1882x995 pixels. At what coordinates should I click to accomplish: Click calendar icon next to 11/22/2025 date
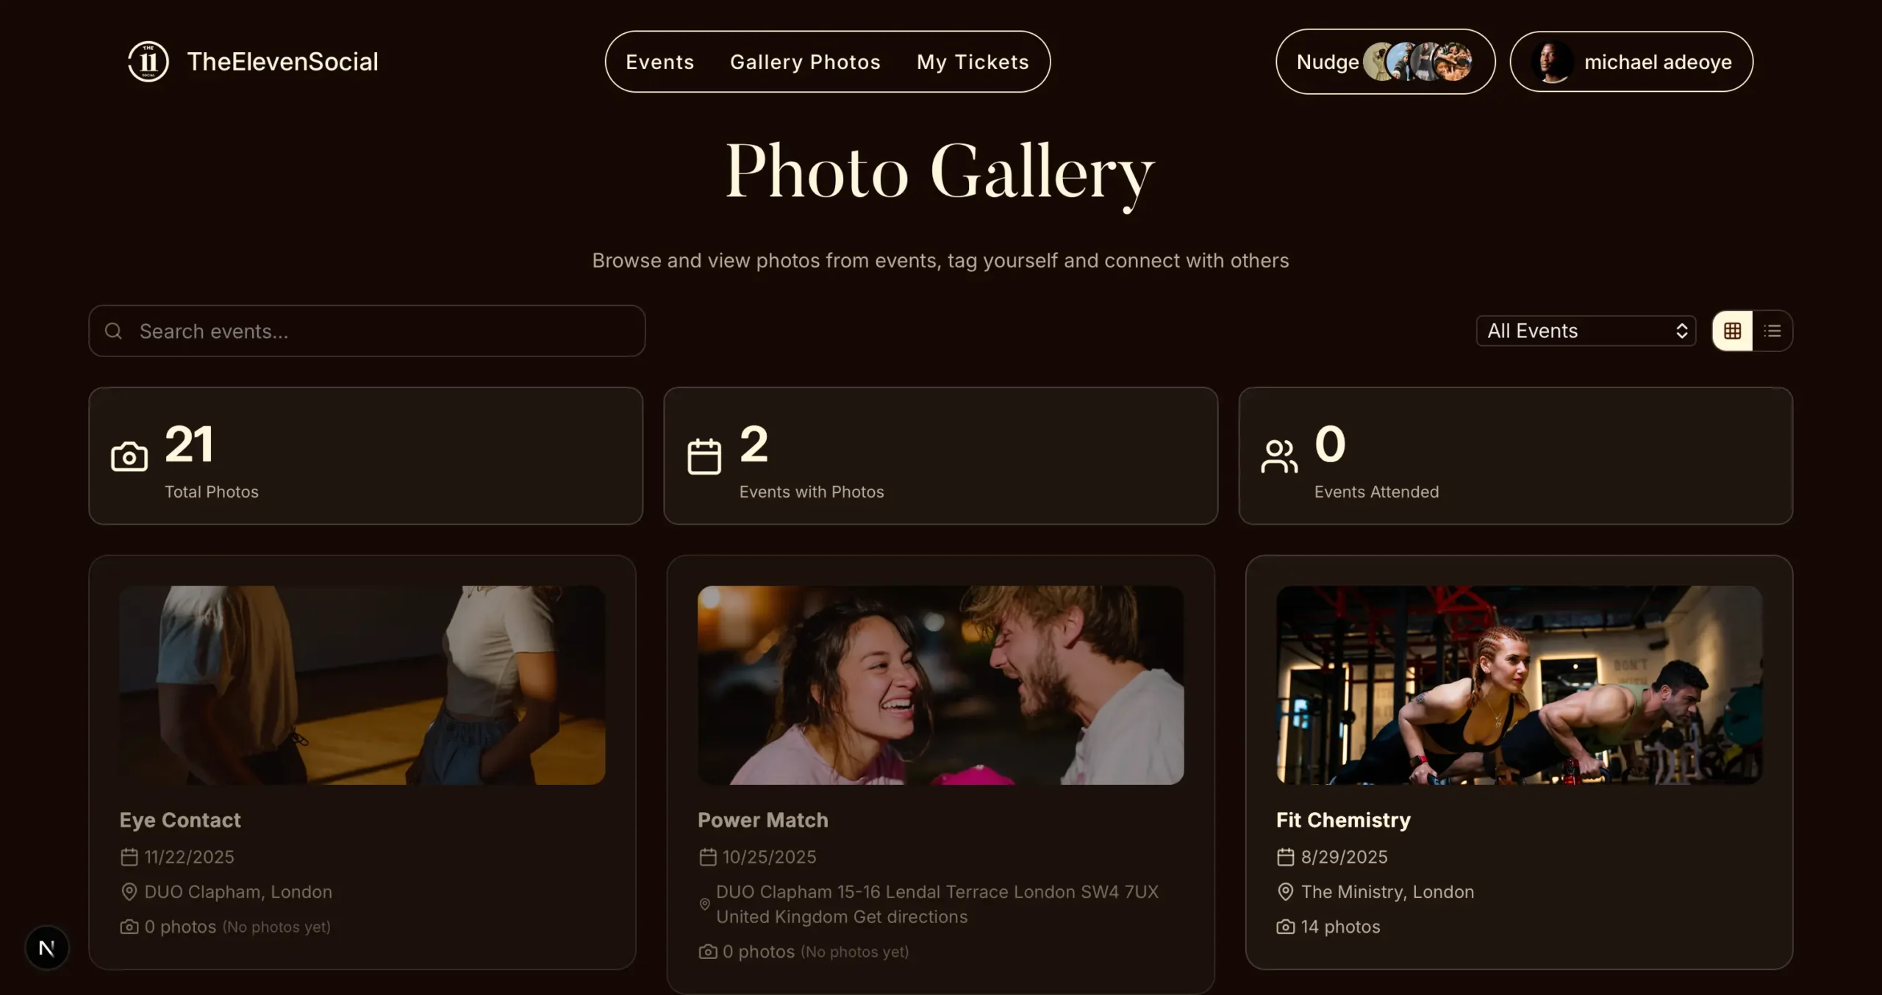[129, 858]
